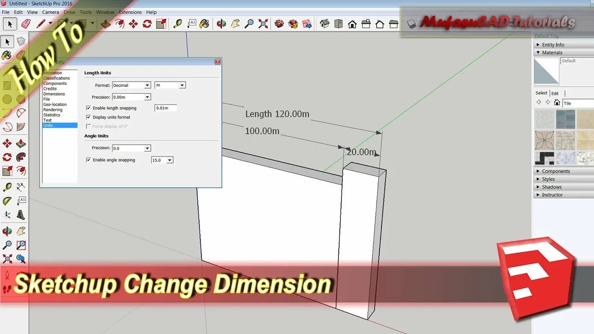Close the Model Info dialog
This screenshot has width=594, height=334.
pos(217,62)
